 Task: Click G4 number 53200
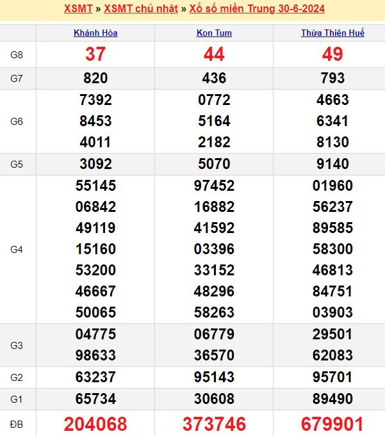pyautogui.click(x=95, y=270)
